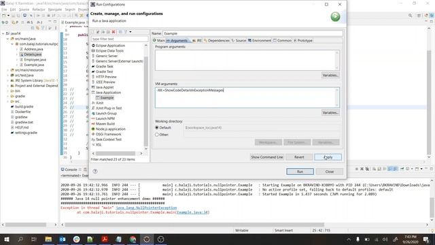Collapse the src/main/java folder
The height and width of the screenshot is (245, 435).
[8, 39]
